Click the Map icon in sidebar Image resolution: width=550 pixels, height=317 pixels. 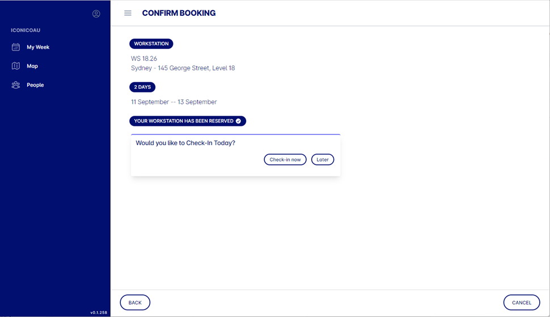point(16,66)
